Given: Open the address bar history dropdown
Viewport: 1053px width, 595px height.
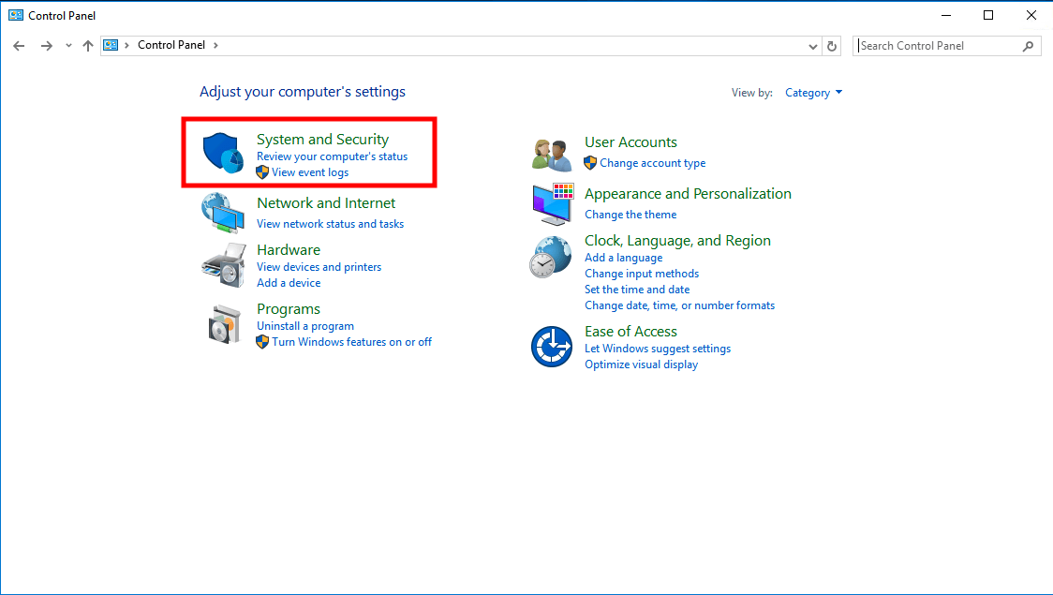Looking at the screenshot, I should (812, 46).
